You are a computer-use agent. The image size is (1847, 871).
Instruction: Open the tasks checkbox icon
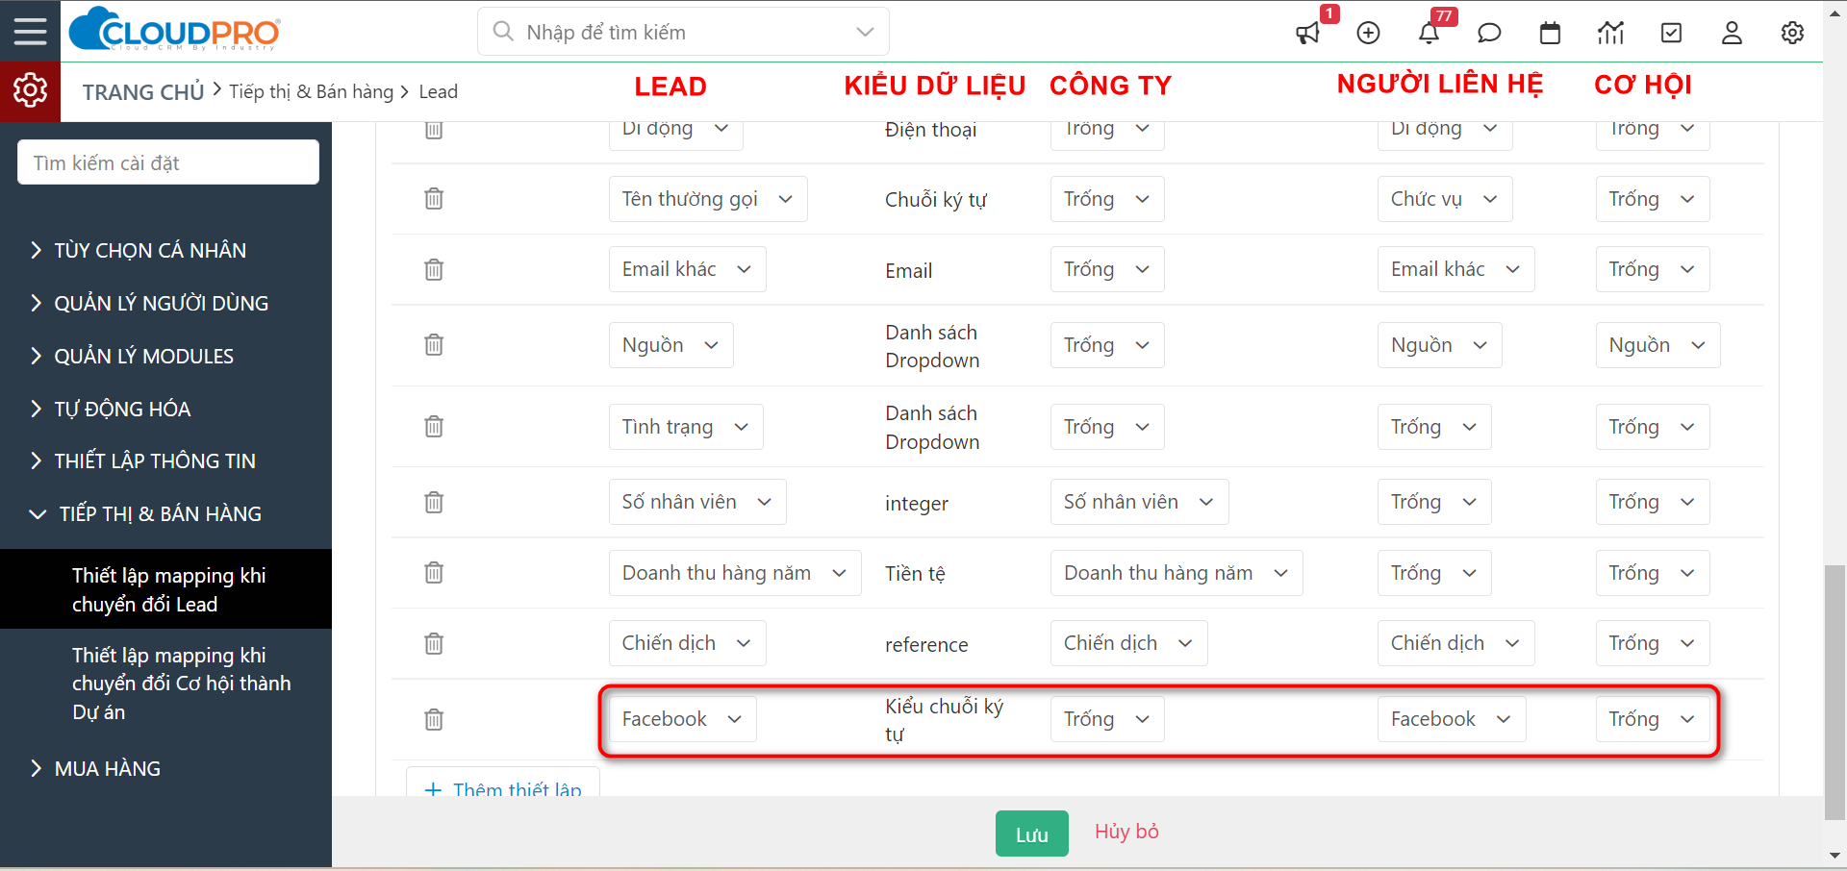pyautogui.click(x=1671, y=33)
